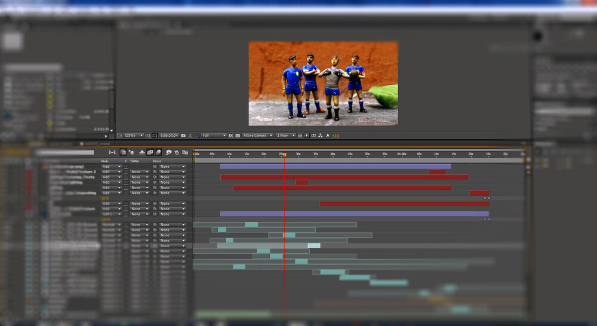Screen dimensions: 597x326
Task: Click the project panel vertical scrollbar
Action: tap(112, 103)
